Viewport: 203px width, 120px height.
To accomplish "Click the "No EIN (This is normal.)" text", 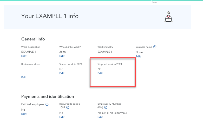I will (112, 113).
